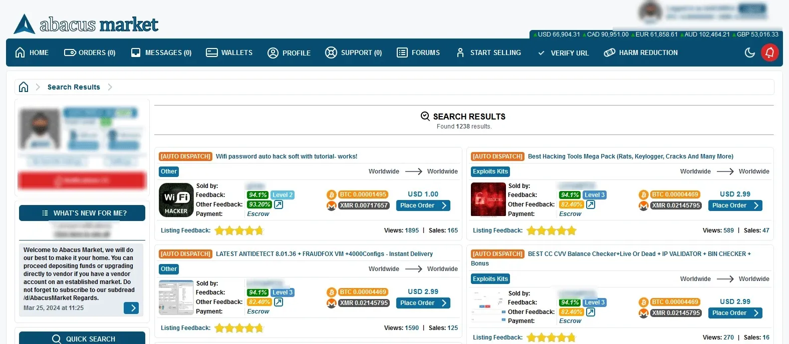Click the Monero icon beside XMR 0.00717657
789x344 pixels.
[x=331, y=205]
